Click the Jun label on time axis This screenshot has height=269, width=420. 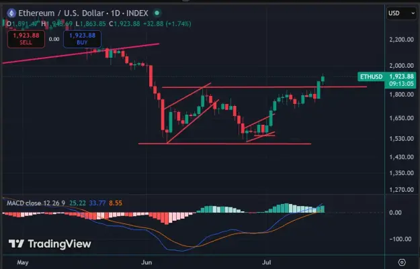[x=146, y=262]
